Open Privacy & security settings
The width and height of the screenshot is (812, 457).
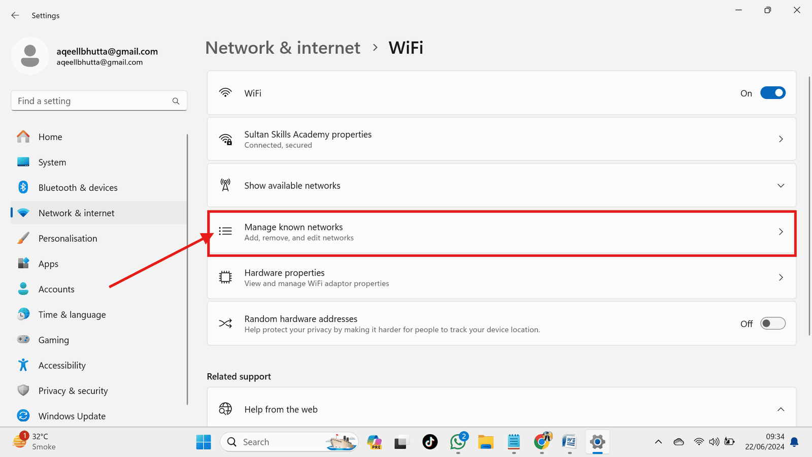click(x=73, y=390)
